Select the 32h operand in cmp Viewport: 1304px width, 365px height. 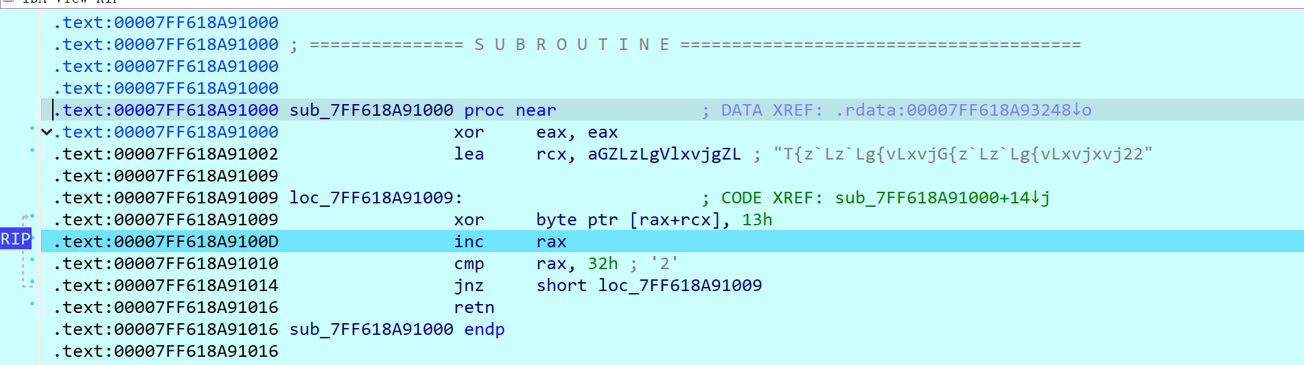602,264
